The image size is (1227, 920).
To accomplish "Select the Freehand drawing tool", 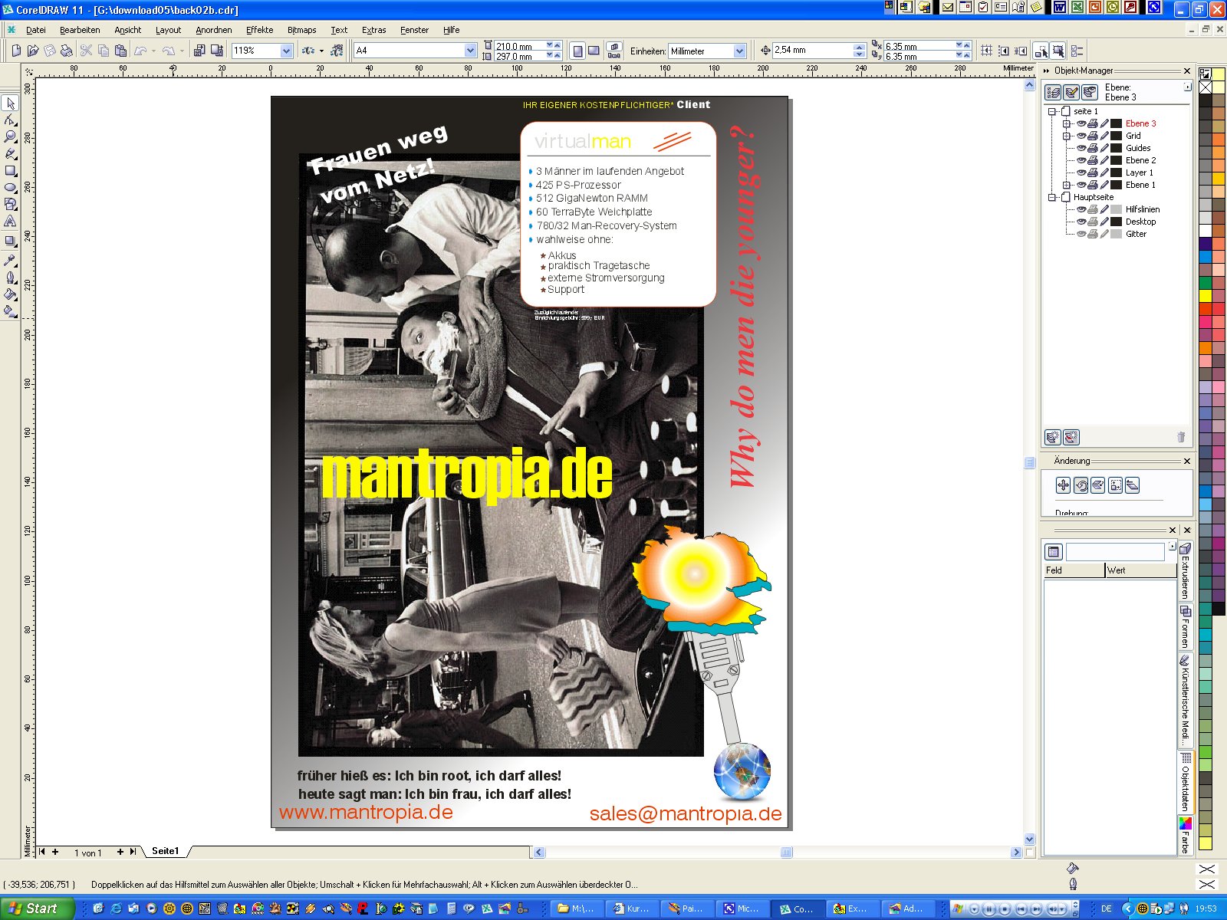I will click(10, 153).
